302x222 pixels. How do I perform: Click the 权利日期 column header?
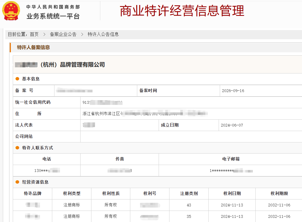[232, 193]
